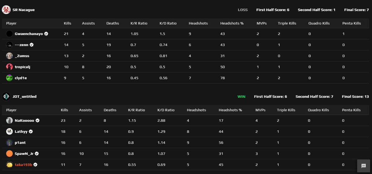372x174 pixels.
Task: Open JDT_untitled team name link
Action: [24, 96]
